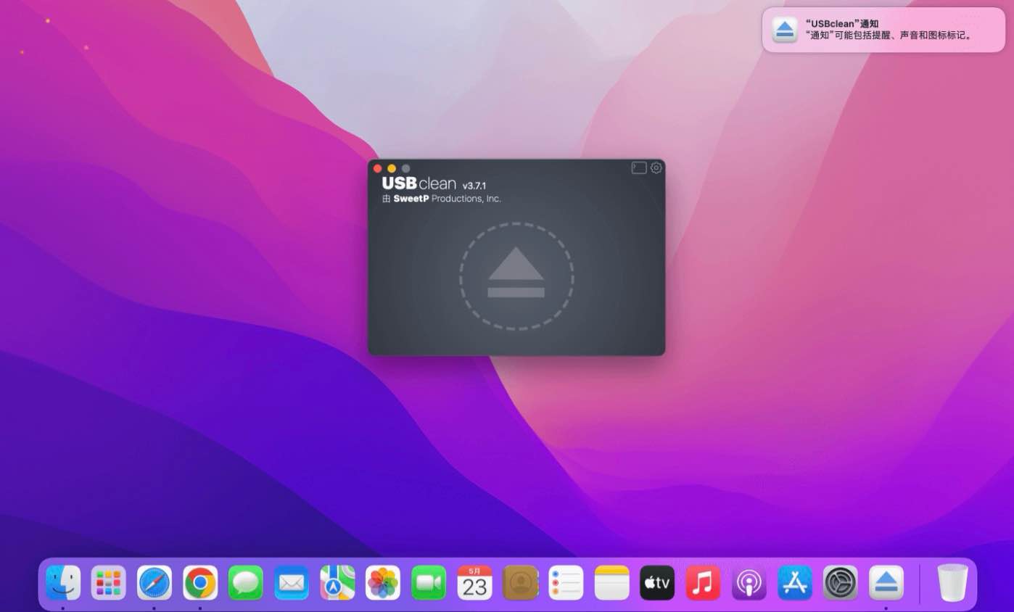The width and height of the screenshot is (1014, 612).
Task: Open Messages from the Dock
Action: point(246,583)
